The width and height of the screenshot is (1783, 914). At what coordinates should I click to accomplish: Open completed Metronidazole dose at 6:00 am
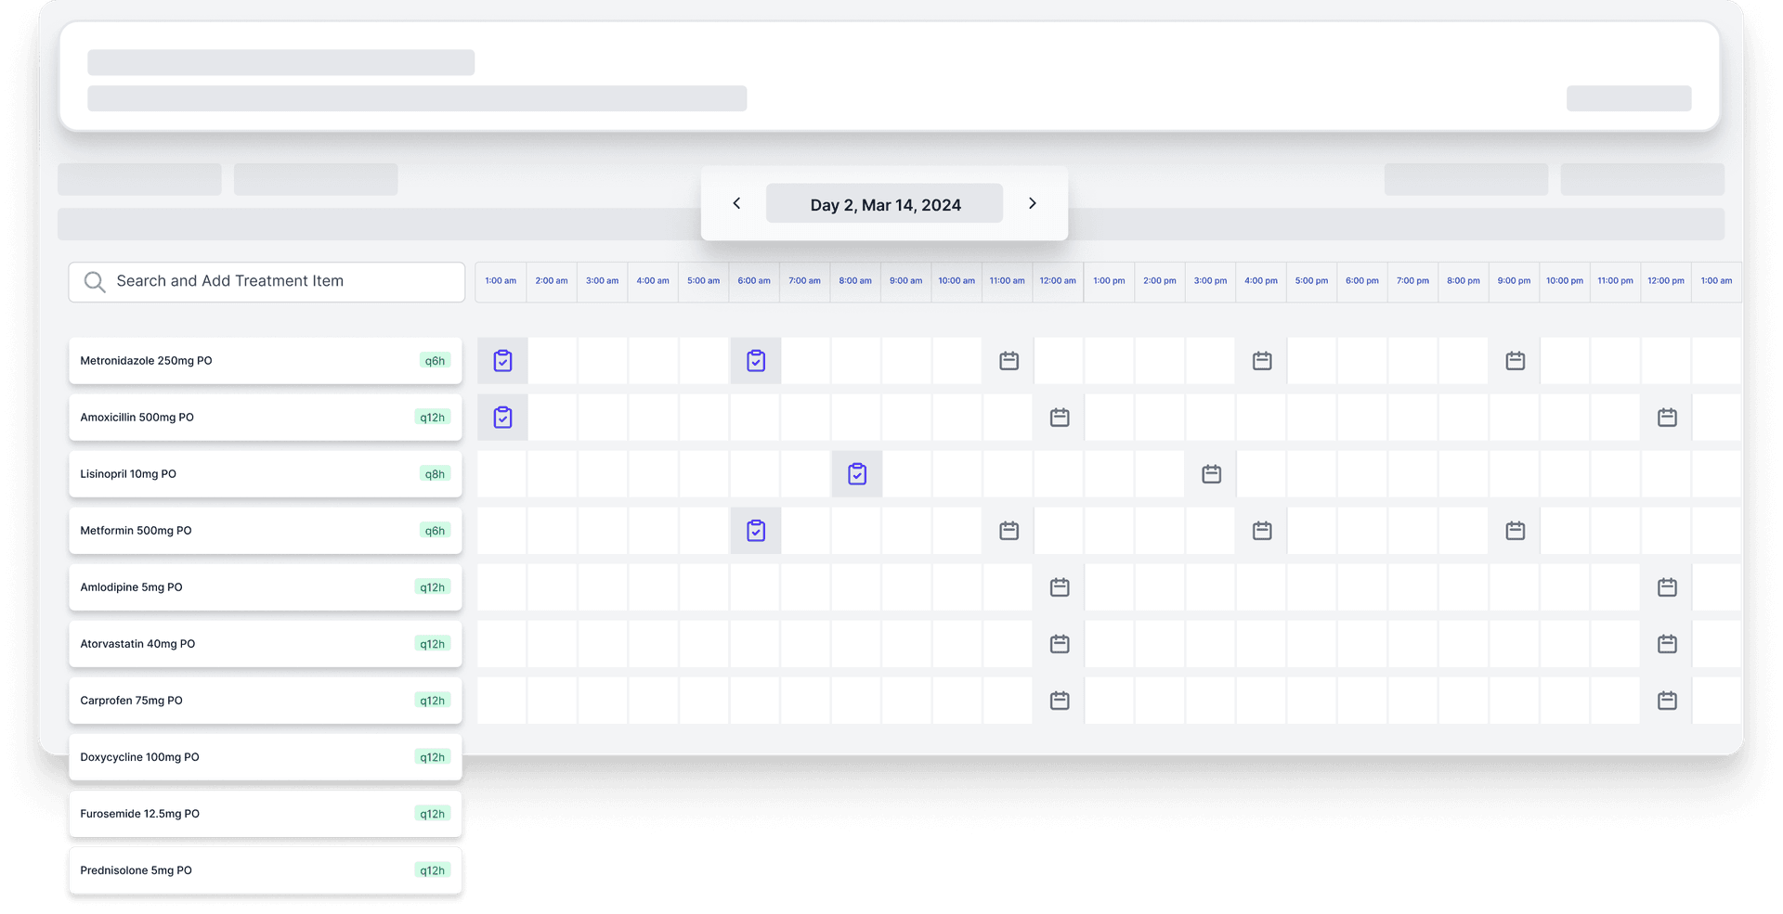756,361
